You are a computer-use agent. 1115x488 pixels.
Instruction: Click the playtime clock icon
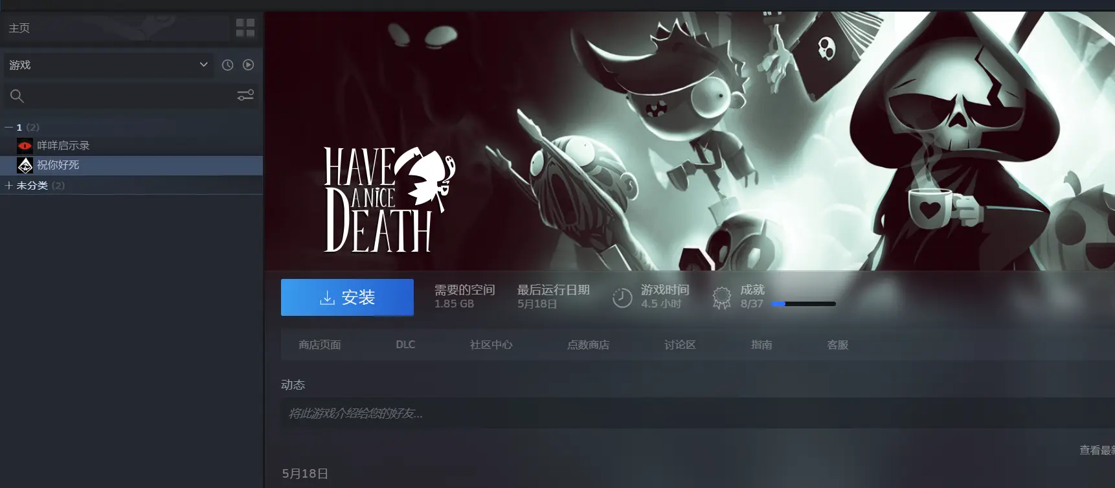(622, 298)
